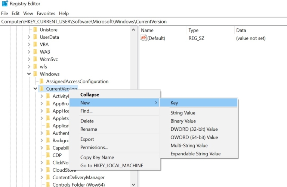Open the Edit menu
This screenshot has height=187, width=287.
point(16,13)
